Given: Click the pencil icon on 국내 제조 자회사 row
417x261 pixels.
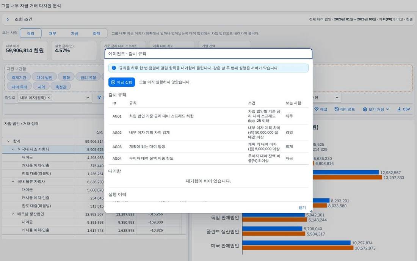Looking at the screenshot, I should 19,149.
